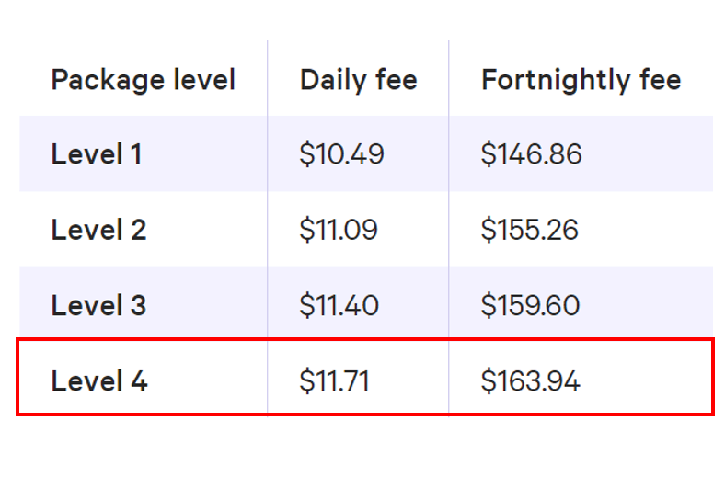Click the $11.09 daily fee value
This screenshot has width=725, height=499.
(339, 230)
